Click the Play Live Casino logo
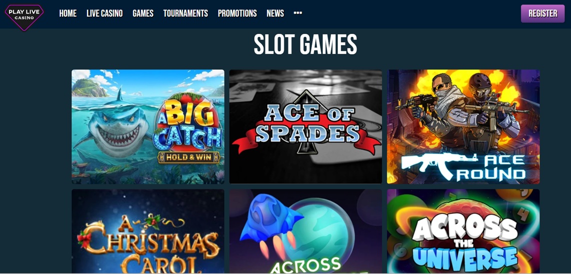 coord(24,17)
